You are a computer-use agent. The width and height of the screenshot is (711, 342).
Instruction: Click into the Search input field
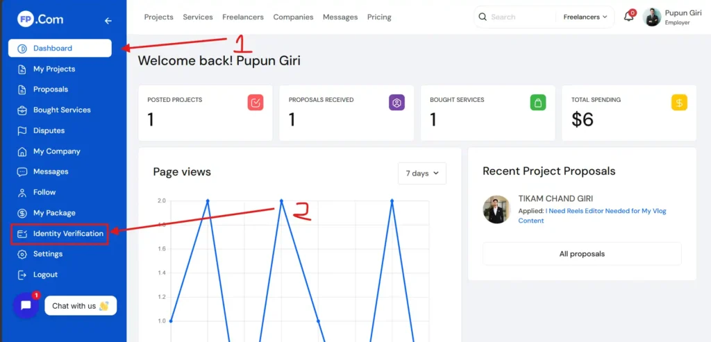pyautogui.click(x=521, y=17)
